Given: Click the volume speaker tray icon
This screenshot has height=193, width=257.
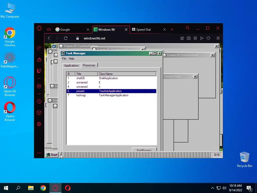Looking at the screenshot, I should point(224,188).
